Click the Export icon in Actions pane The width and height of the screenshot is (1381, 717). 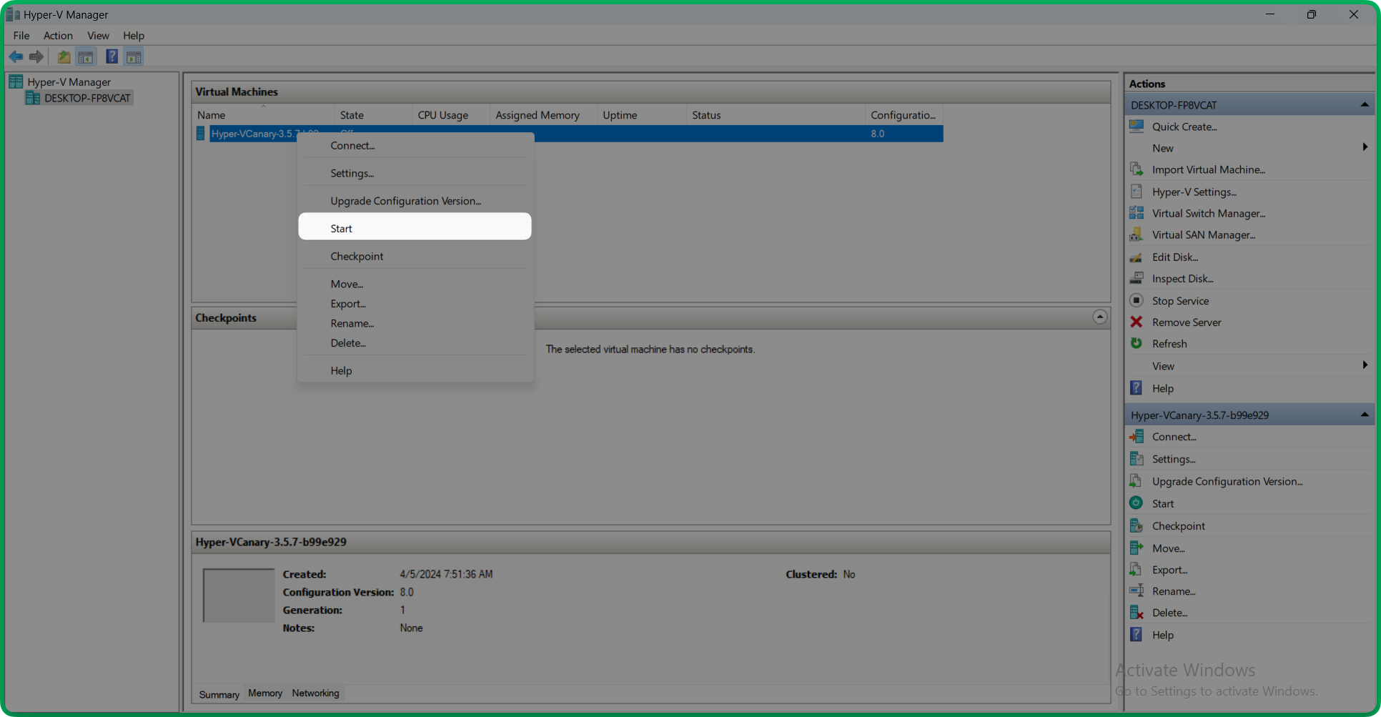(1137, 570)
